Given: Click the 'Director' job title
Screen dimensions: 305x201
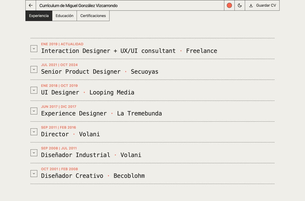Looking at the screenshot, I should [x=55, y=134].
